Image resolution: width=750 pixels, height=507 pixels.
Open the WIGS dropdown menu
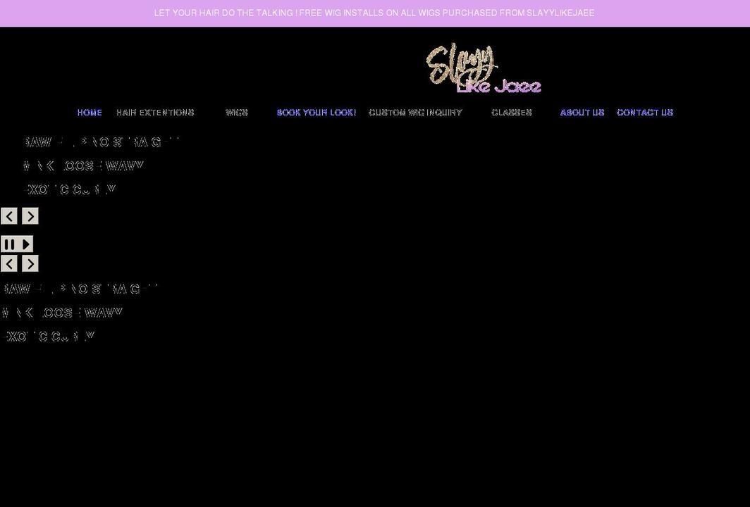click(237, 112)
